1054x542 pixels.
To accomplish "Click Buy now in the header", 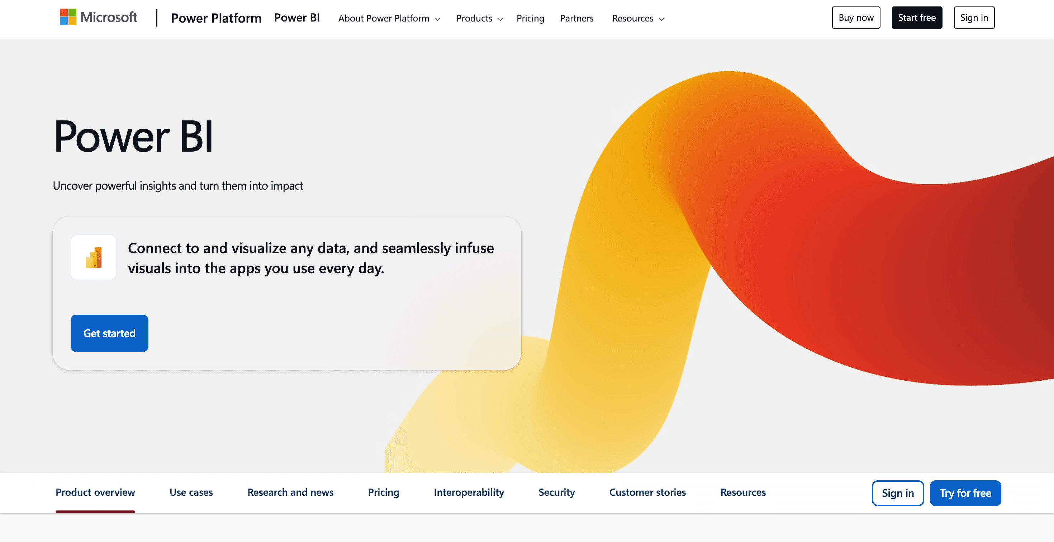I will [x=856, y=17].
